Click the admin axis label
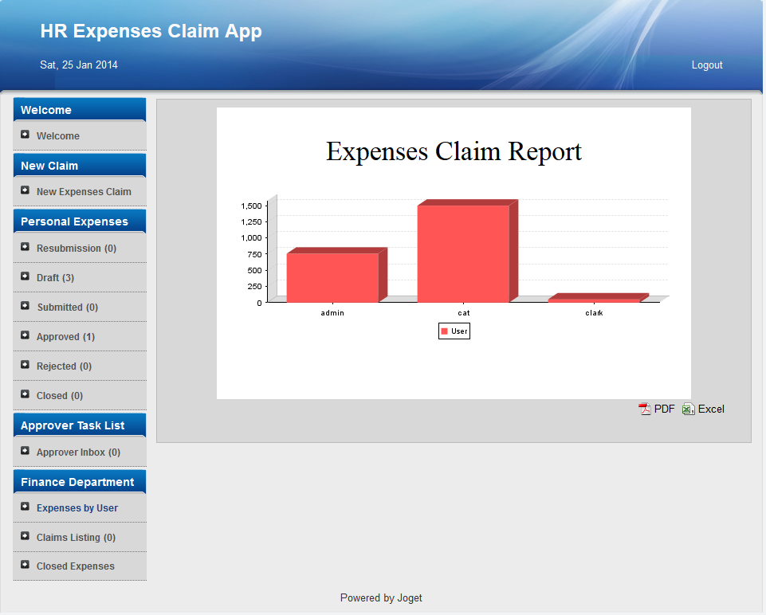The height and width of the screenshot is (615, 766). point(332,313)
